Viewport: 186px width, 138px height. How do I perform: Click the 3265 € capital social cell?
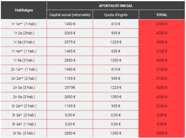click(x=70, y=33)
